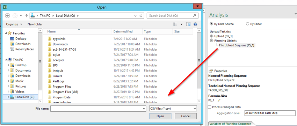Open Desktop under Favorites
The image size is (297, 126).
point(21,39)
